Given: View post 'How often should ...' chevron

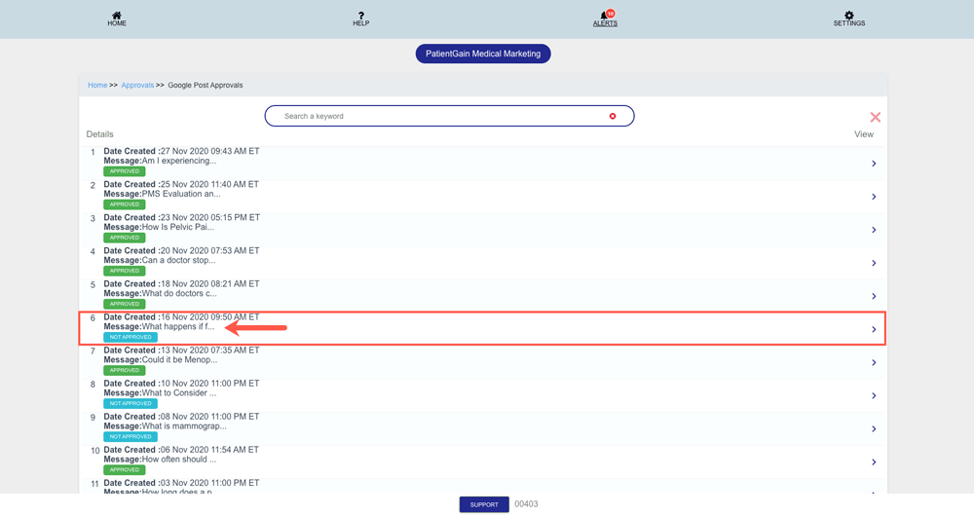Looking at the screenshot, I should (874, 462).
